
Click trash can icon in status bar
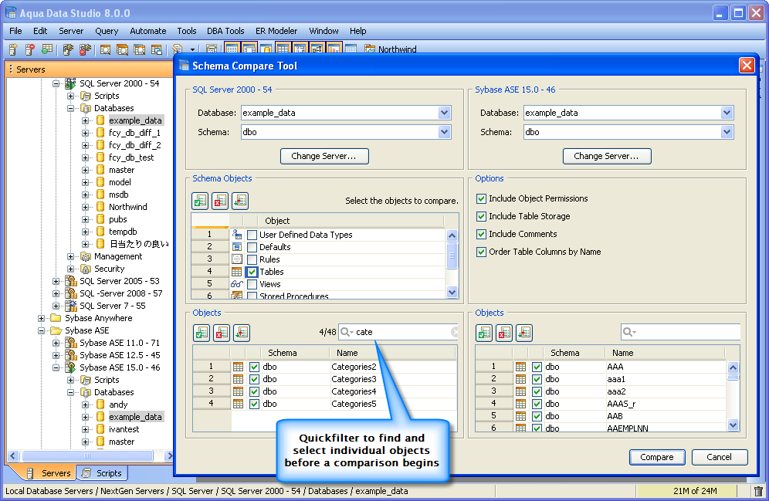(758, 491)
